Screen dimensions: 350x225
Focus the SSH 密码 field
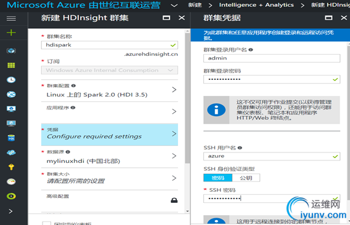[272, 199]
